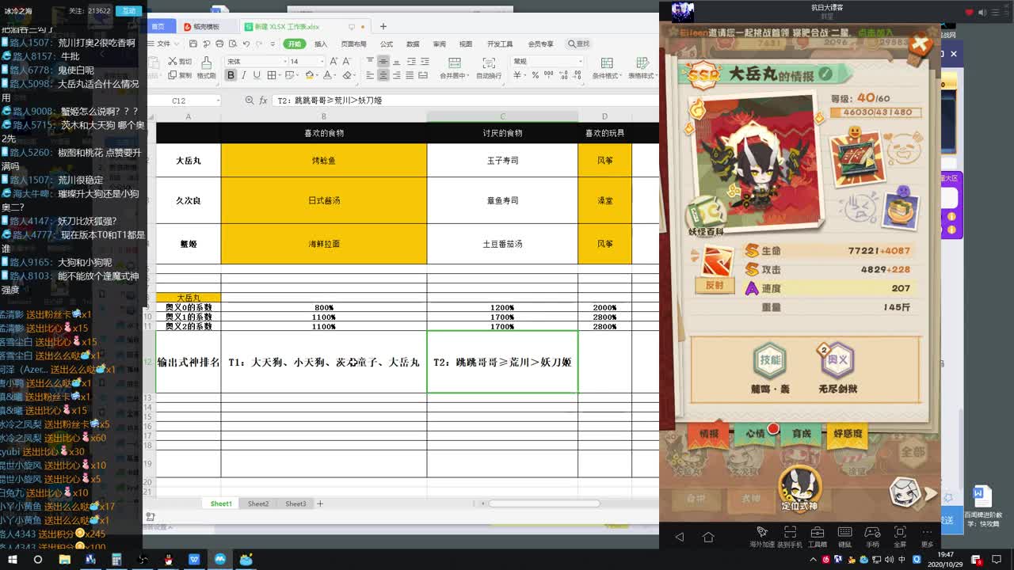
Task: Click the fx insert function icon
Action: (263, 101)
